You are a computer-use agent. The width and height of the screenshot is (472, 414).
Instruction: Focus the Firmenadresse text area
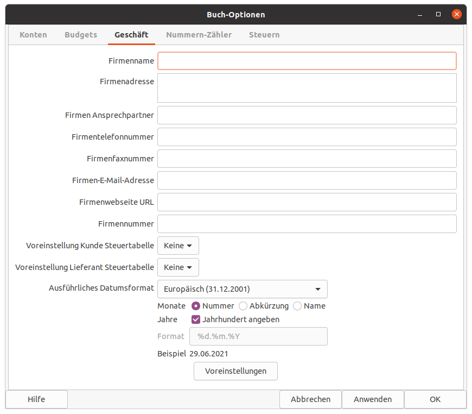pos(307,88)
